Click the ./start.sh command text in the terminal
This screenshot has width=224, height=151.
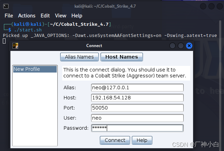pyautogui.click(x=28, y=30)
